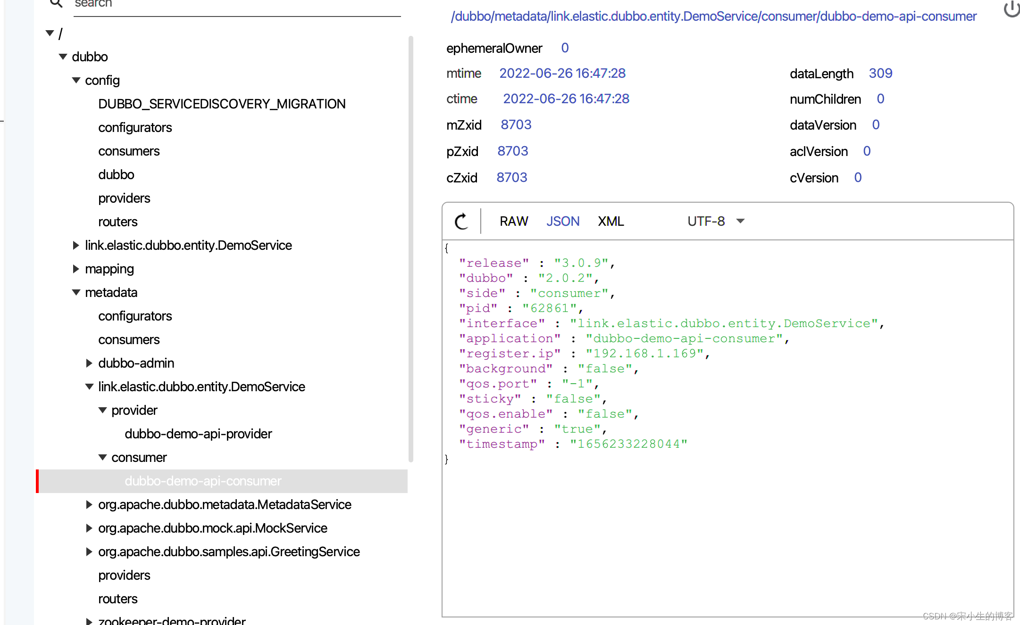Collapse the root slash node arrow
1020x625 pixels.
tap(50, 33)
